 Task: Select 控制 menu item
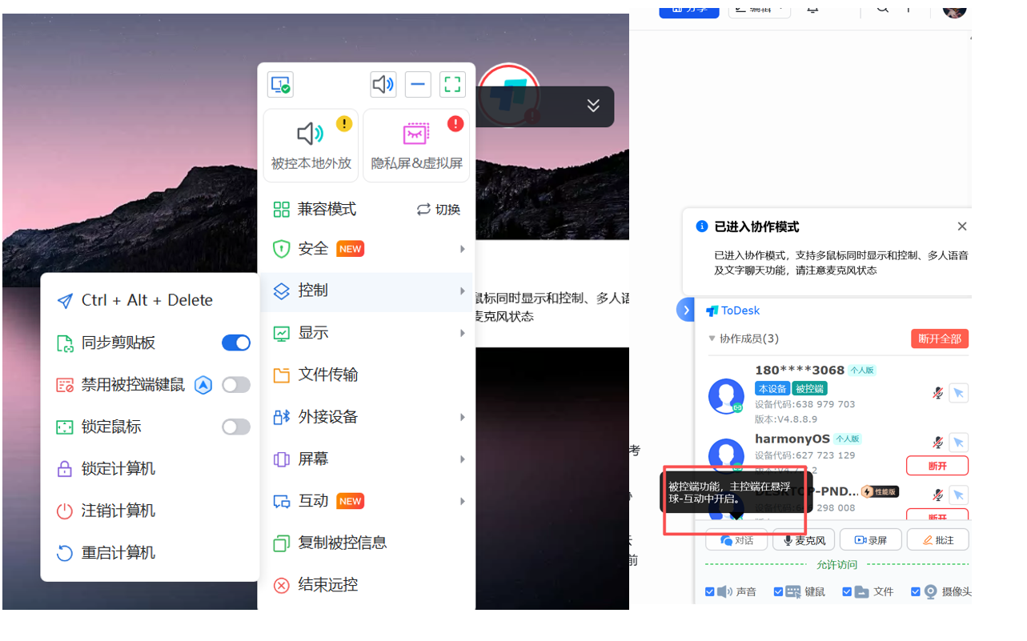coord(367,290)
